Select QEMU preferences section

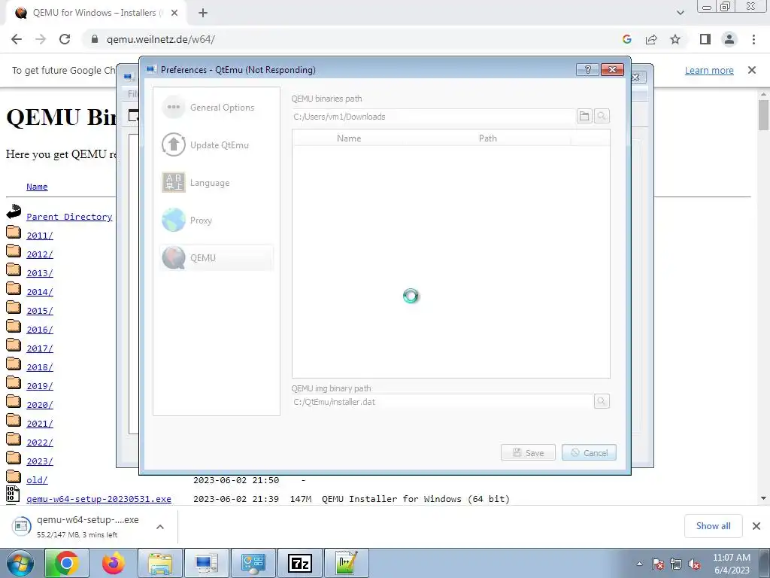[x=216, y=257]
